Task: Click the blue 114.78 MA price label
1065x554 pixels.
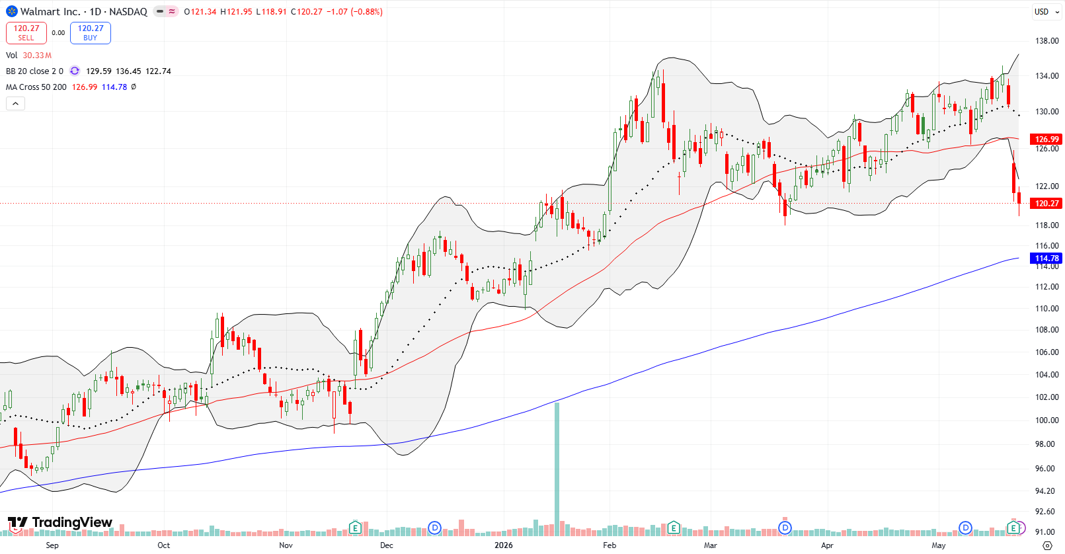Action: coord(1046,258)
